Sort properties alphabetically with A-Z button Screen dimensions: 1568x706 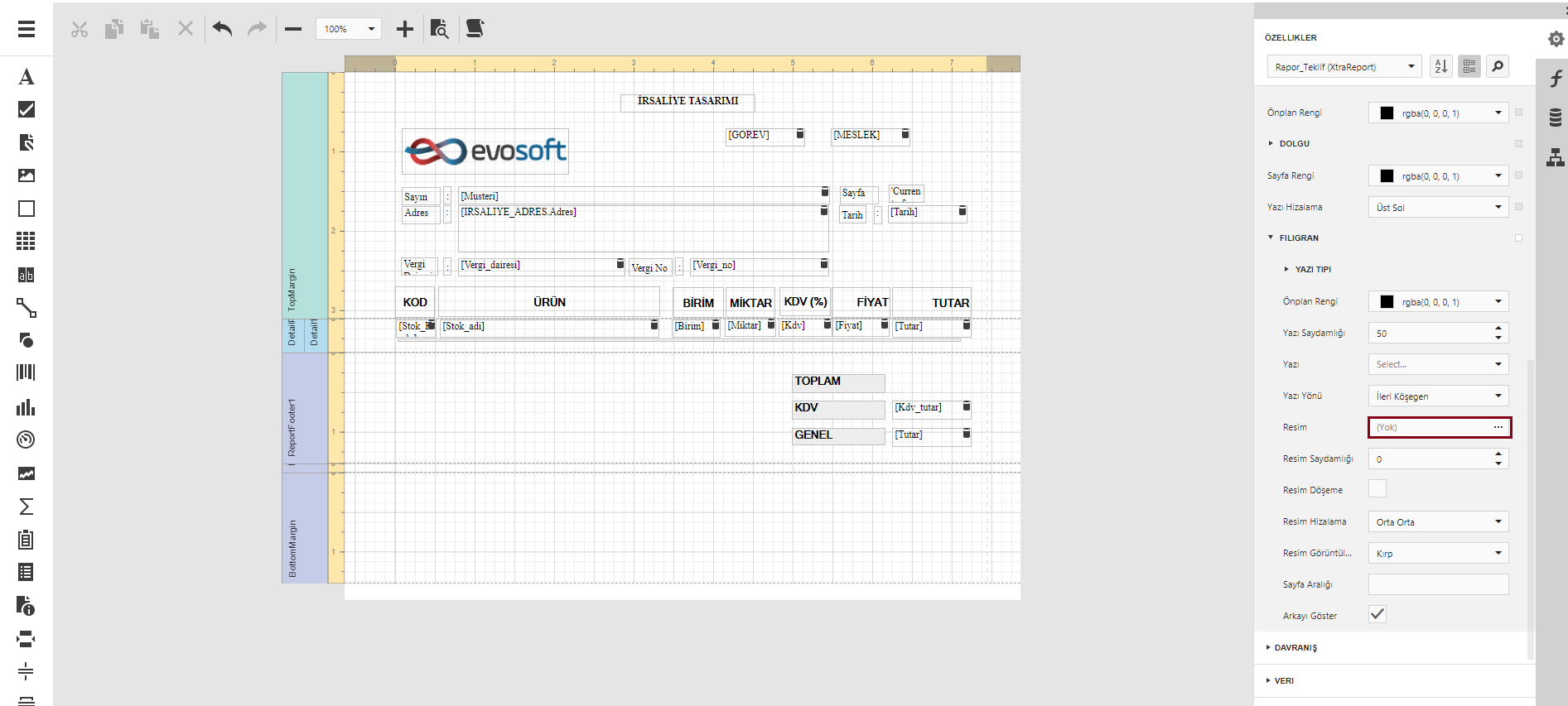pyautogui.click(x=1441, y=67)
